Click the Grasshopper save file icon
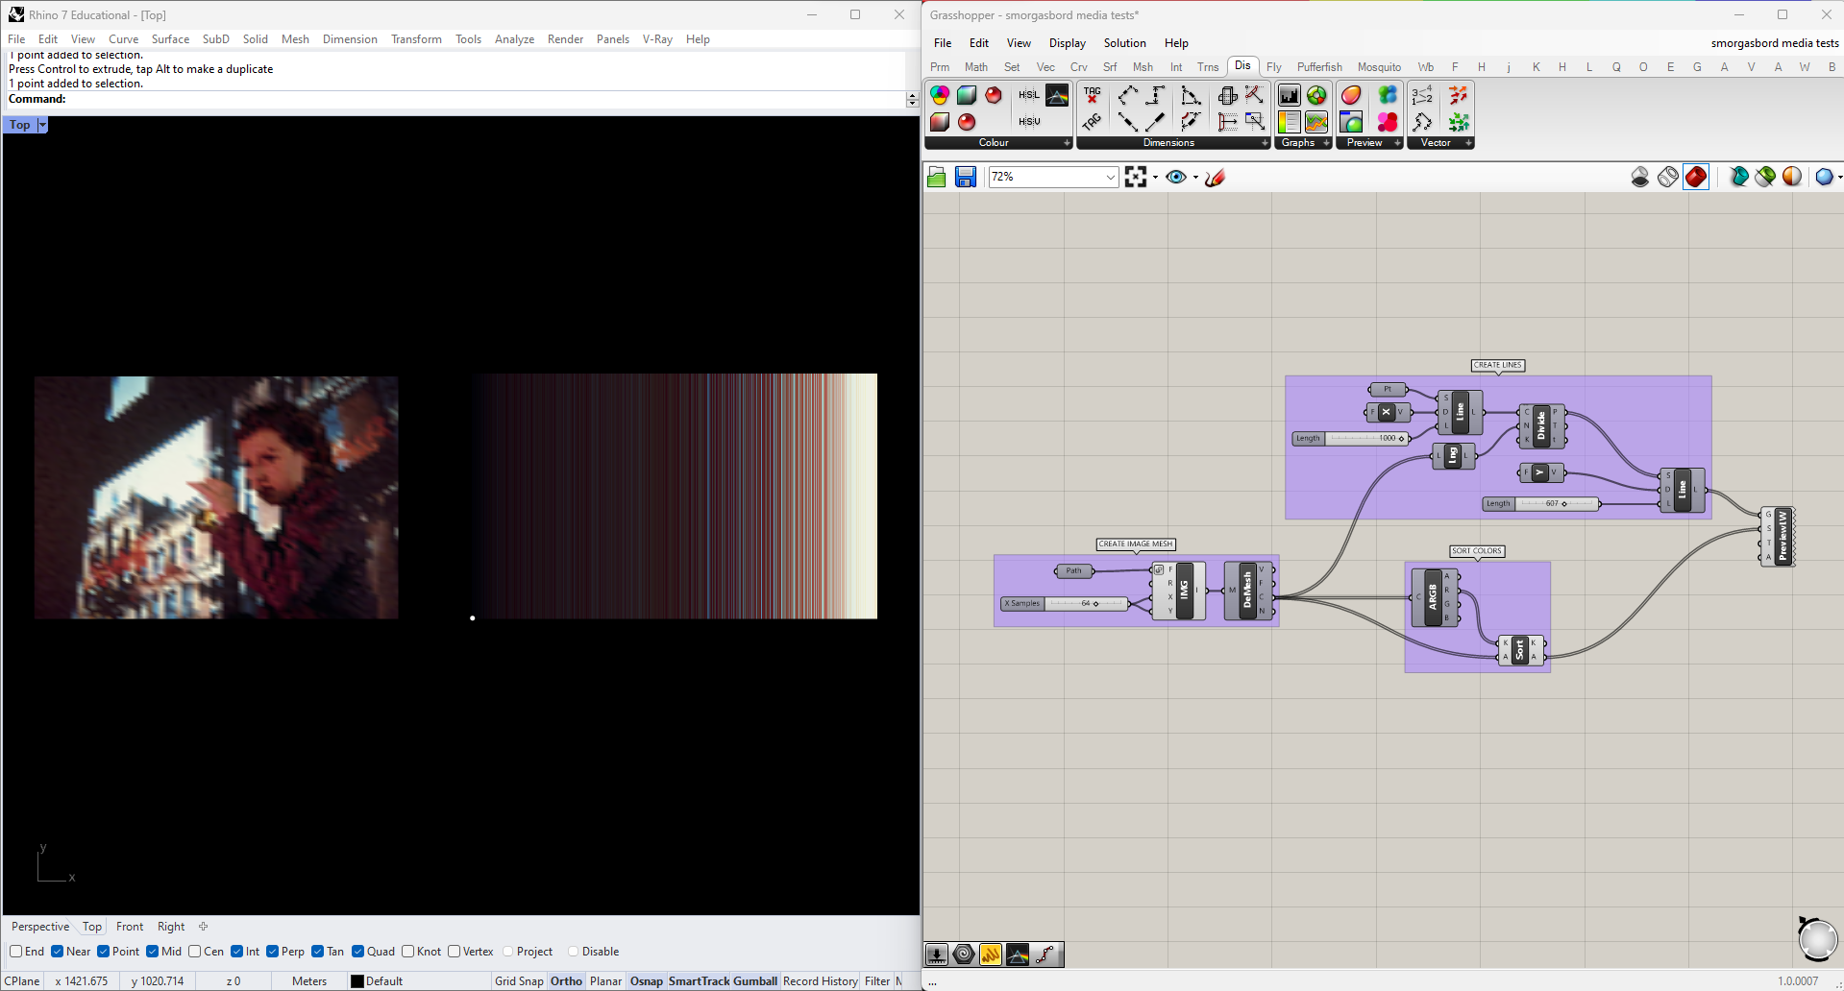 click(965, 177)
